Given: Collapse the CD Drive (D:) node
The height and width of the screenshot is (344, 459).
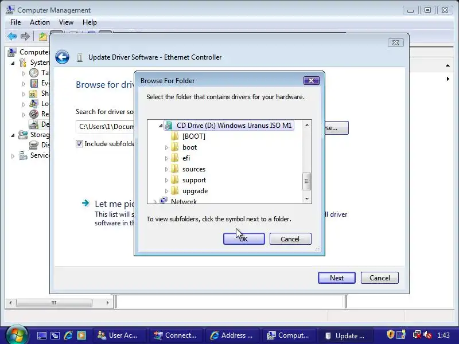Looking at the screenshot, I should (x=161, y=126).
